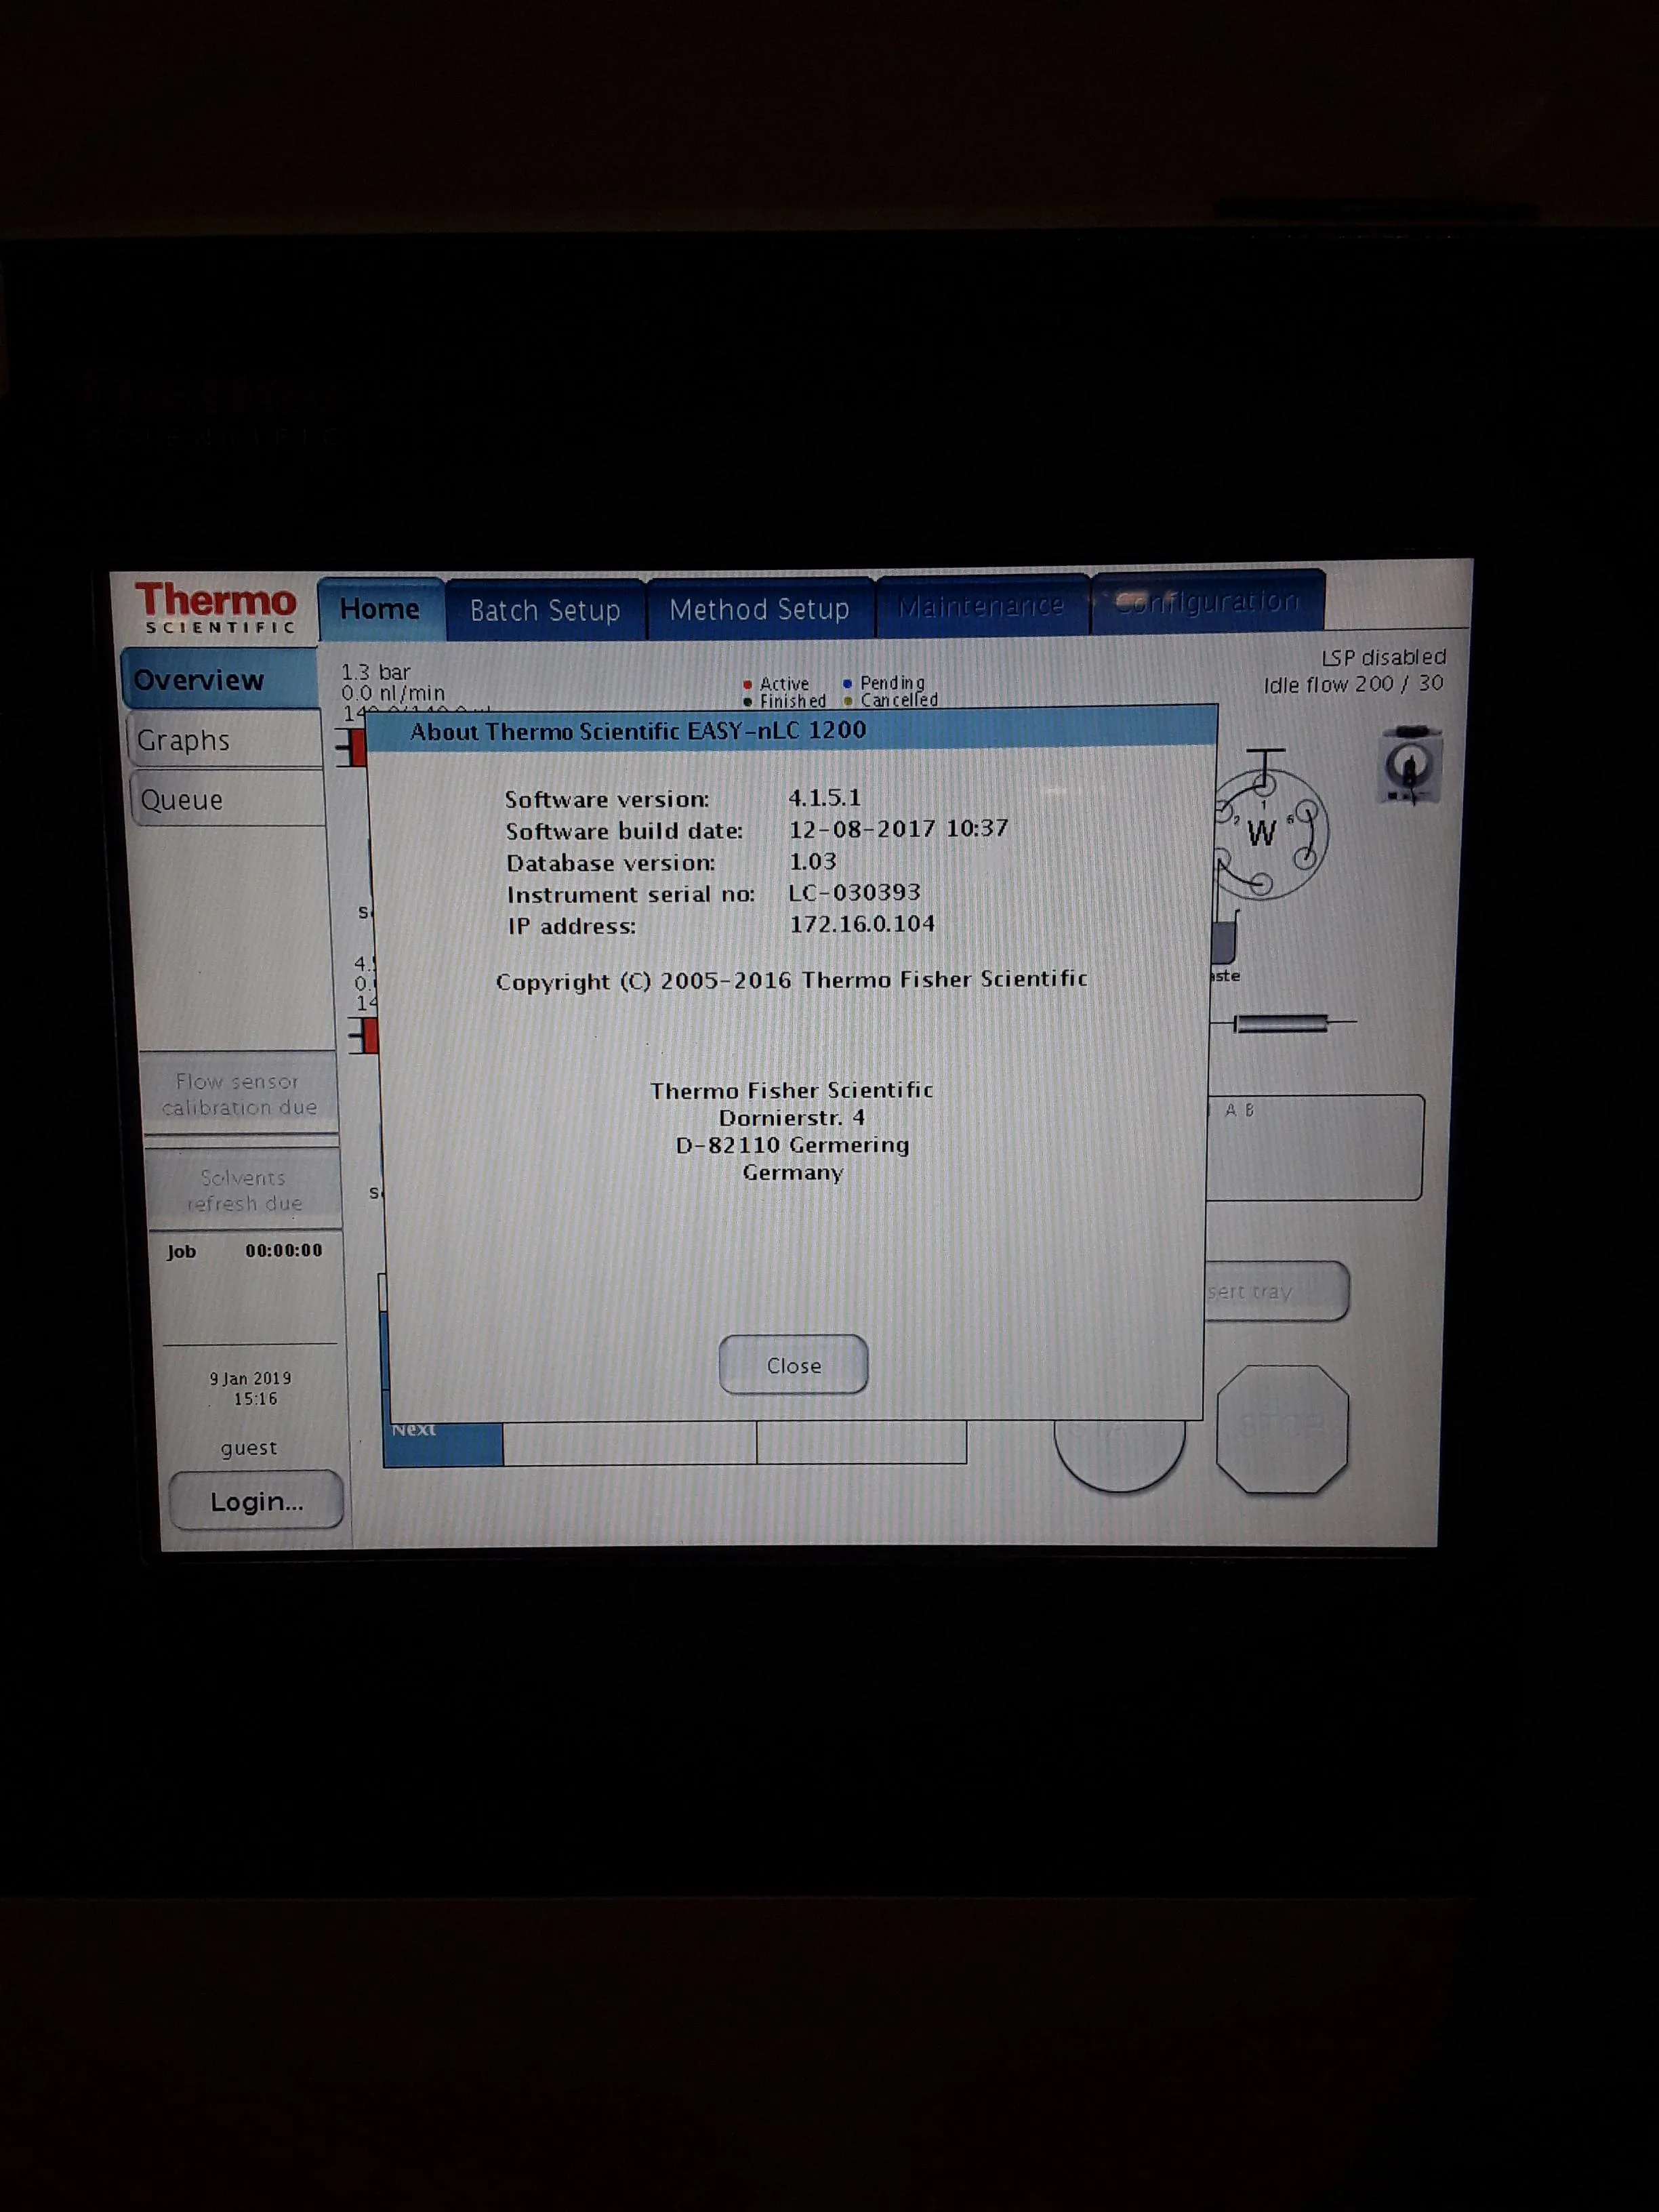Image resolution: width=1659 pixels, height=2212 pixels.
Task: Click the copyright 2005-2016 line
Action: (792, 980)
